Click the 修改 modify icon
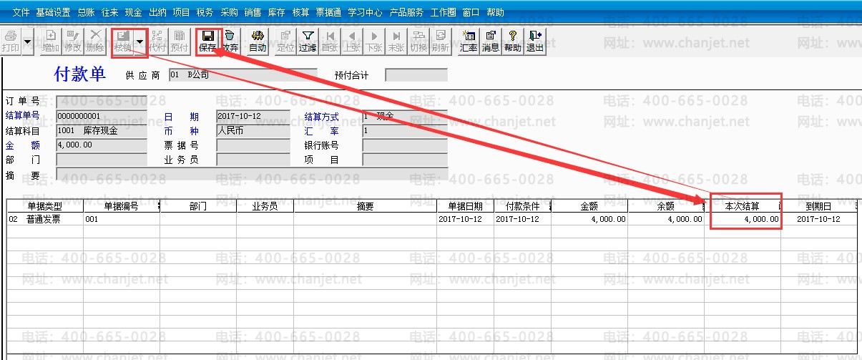 coord(72,41)
